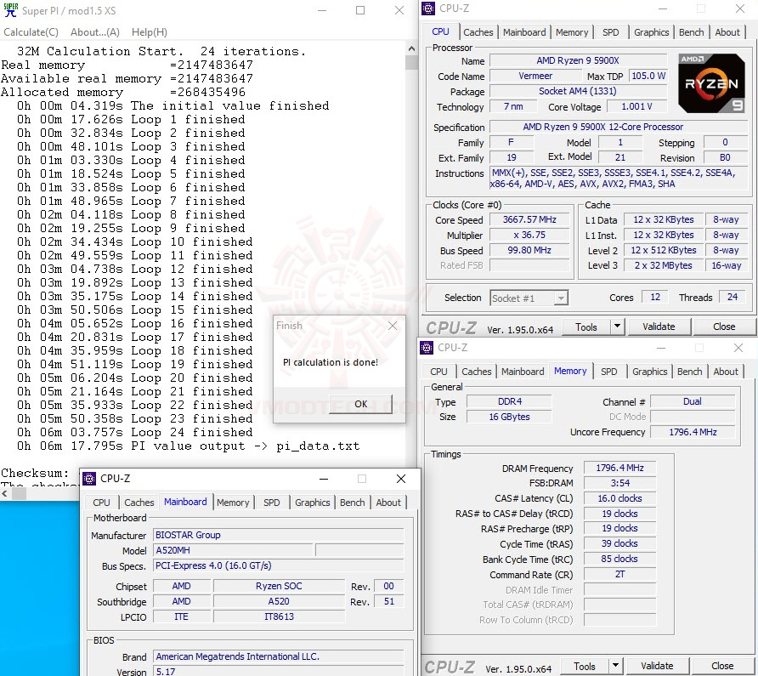Click the PI value output pi_data.txt line
758x676 pixels.
(189, 446)
